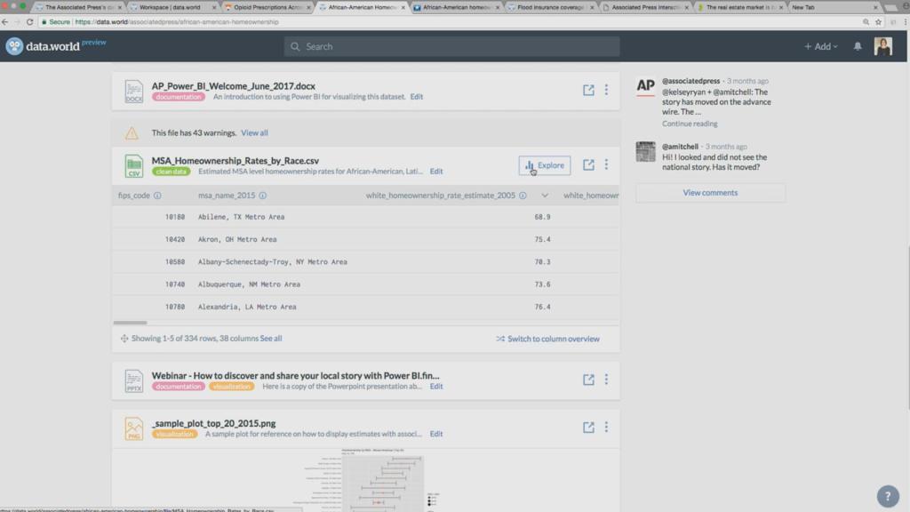This screenshot has height=512, width=910.
Task: Click the View comments button
Action: pos(710,193)
